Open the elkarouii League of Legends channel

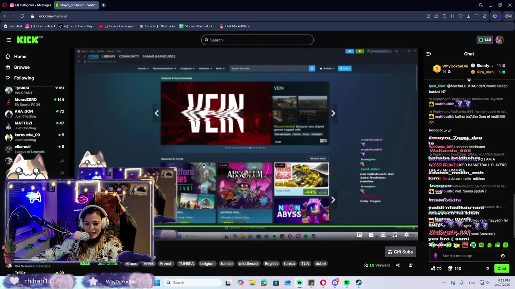tap(34, 149)
